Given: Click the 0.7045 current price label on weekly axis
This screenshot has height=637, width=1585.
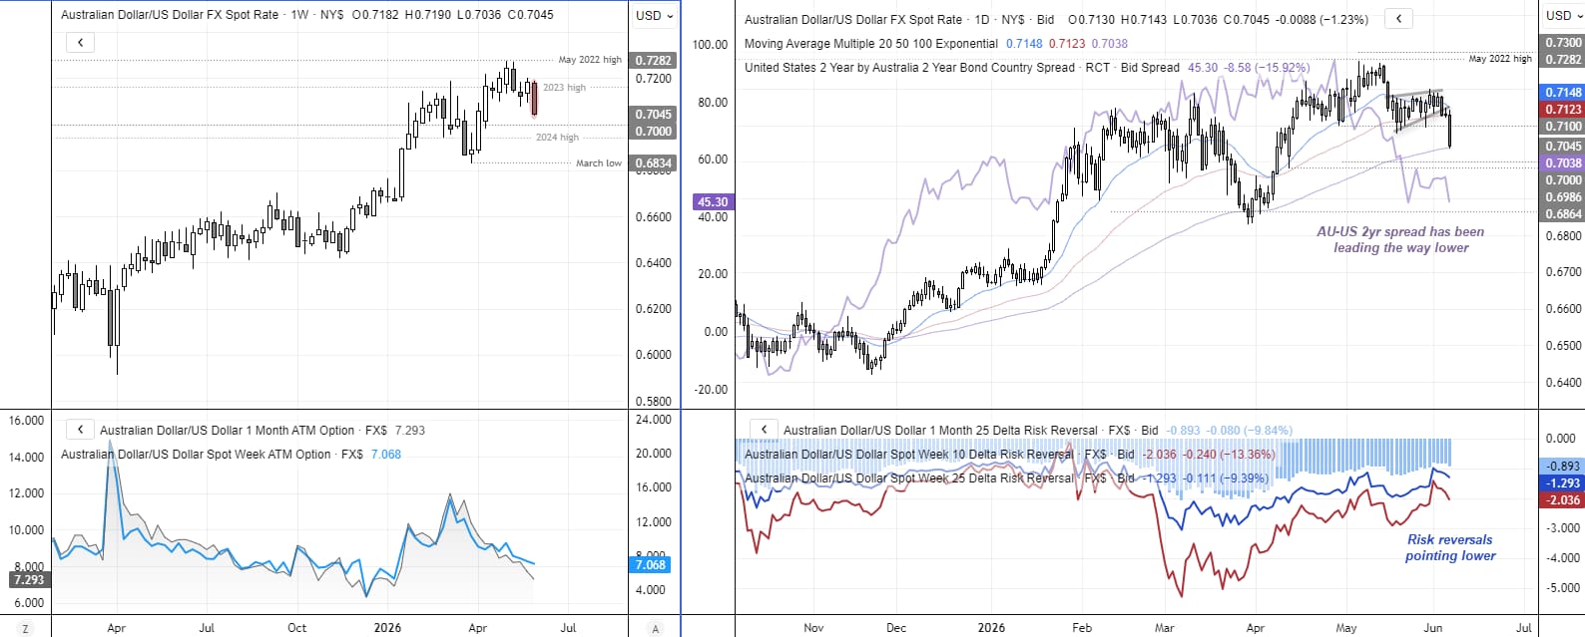Looking at the screenshot, I should (x=654, y=114).
